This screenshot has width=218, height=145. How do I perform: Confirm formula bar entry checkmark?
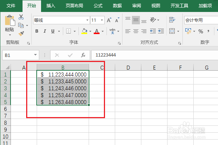click(x=70, y=55)
